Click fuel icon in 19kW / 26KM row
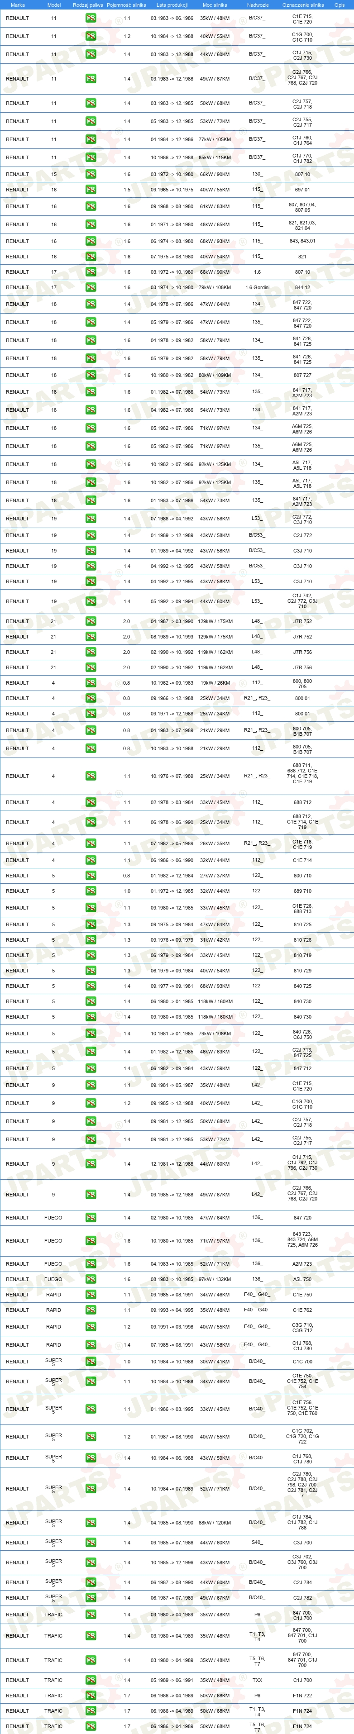 pos(90,682)
